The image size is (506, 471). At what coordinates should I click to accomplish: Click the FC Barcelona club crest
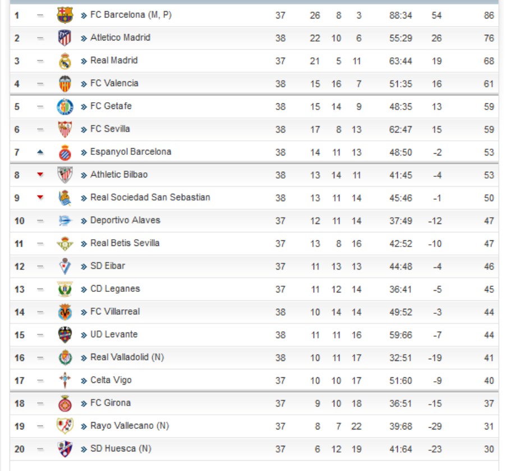pos(65,15)
